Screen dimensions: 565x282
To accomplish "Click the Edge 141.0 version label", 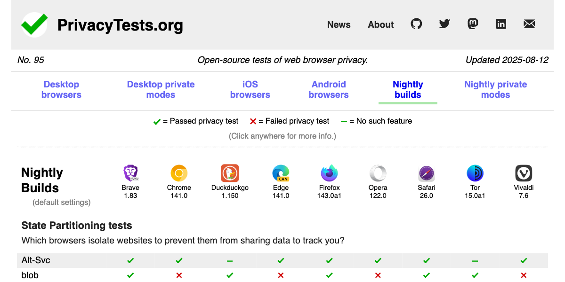I will pyautogui.click(x=281, y=192).
